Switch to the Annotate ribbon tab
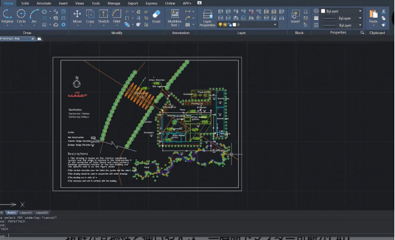The width and height of the screenshot is (395, 240). coord(44,3)
